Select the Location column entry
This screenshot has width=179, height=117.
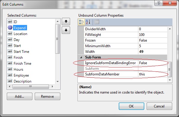[x=20, y=34]
